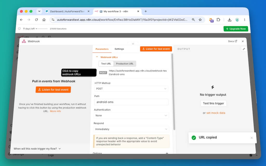Open the site info icon in the address bar
This screenshot has height=166, width=266.
click(53, 20)
